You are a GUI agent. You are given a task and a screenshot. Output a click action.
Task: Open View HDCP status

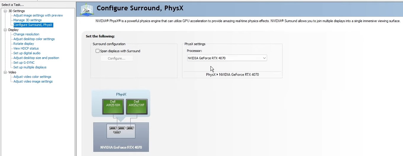click(x=26, y=48)
